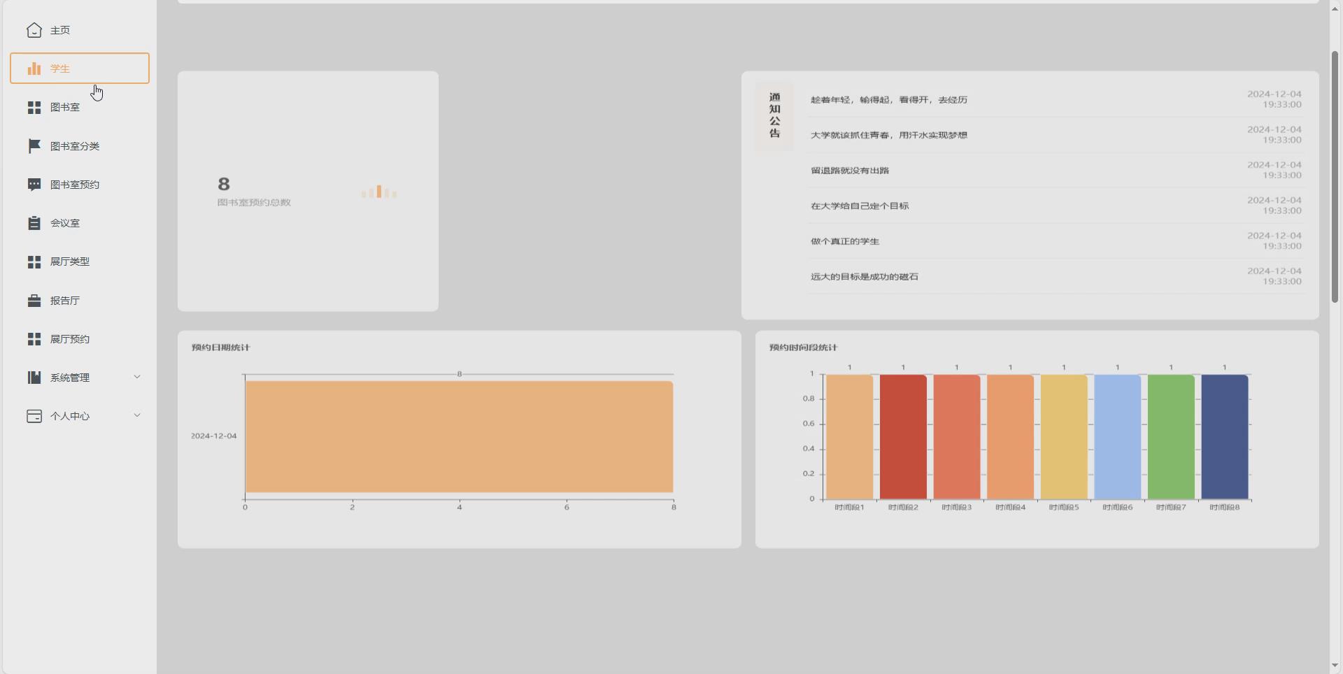This screenshot has width=1343, height=674.
Task: Click the 图书室预约总数 label
Action: coord(254,203)
